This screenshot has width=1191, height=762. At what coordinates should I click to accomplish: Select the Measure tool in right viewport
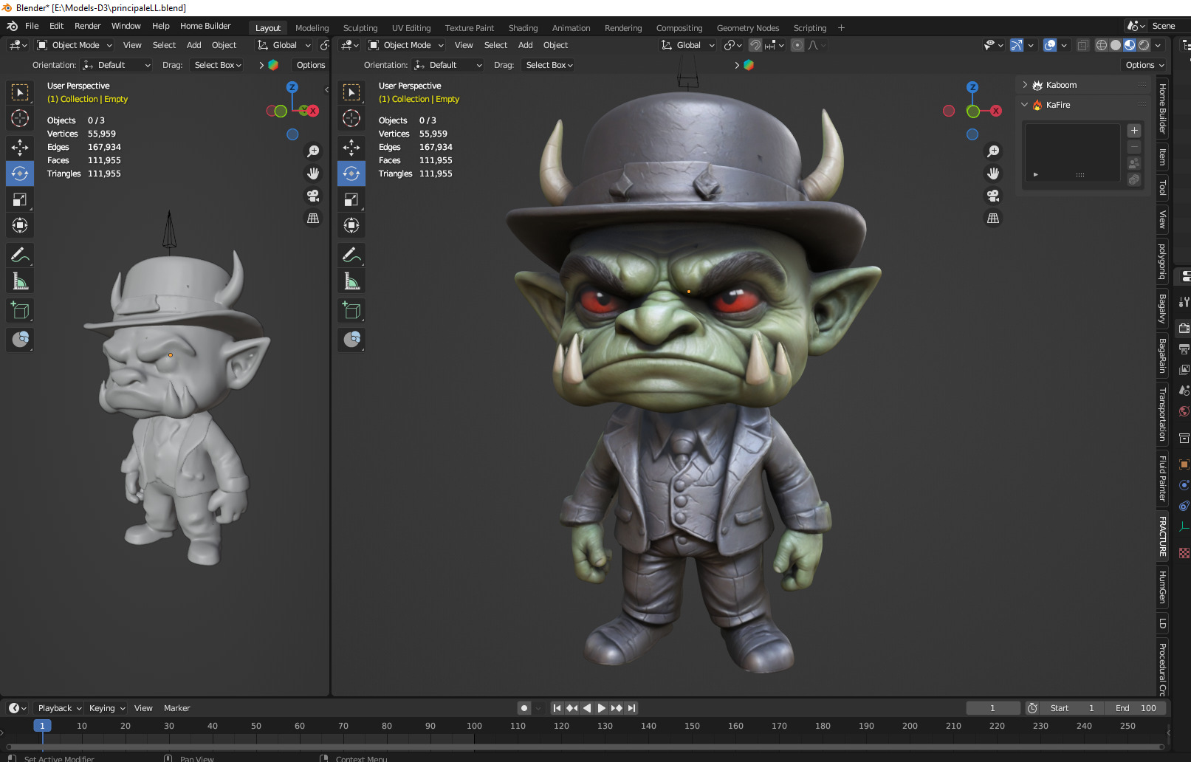point(351,281)
